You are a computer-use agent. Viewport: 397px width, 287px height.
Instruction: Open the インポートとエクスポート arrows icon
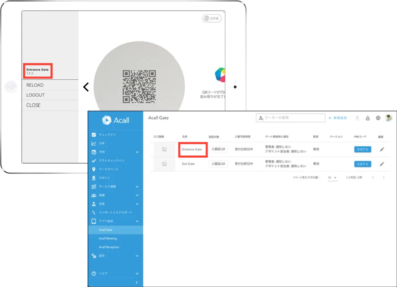click(94, 212)
